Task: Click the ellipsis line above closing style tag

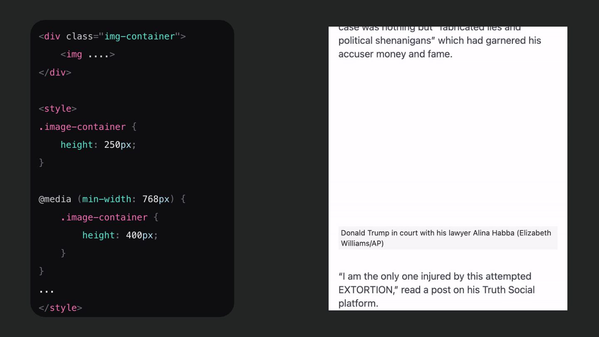Action: 47,290
